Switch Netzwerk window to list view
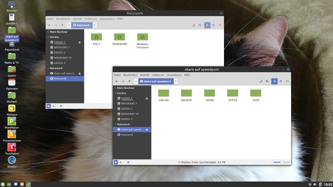This screenshot has width=333, height=187. pos(214,25)
